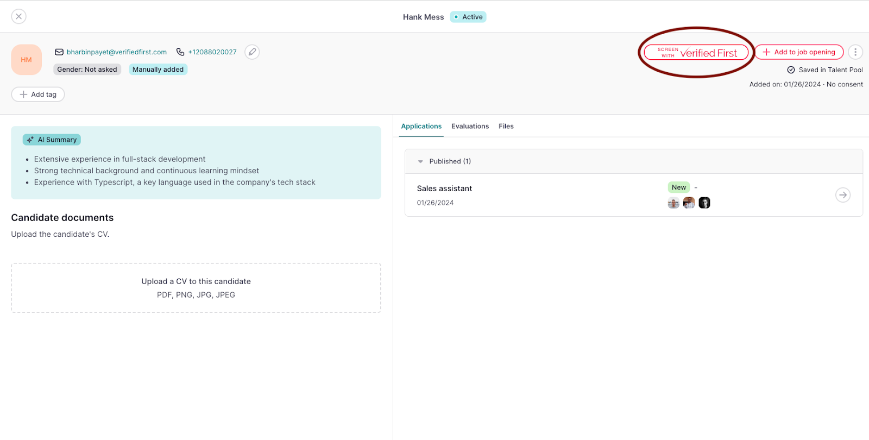The width and height of the screenshot is (869, 440).
Task: Click the pencil edit contact icon
Action: (x=252, y=52)
